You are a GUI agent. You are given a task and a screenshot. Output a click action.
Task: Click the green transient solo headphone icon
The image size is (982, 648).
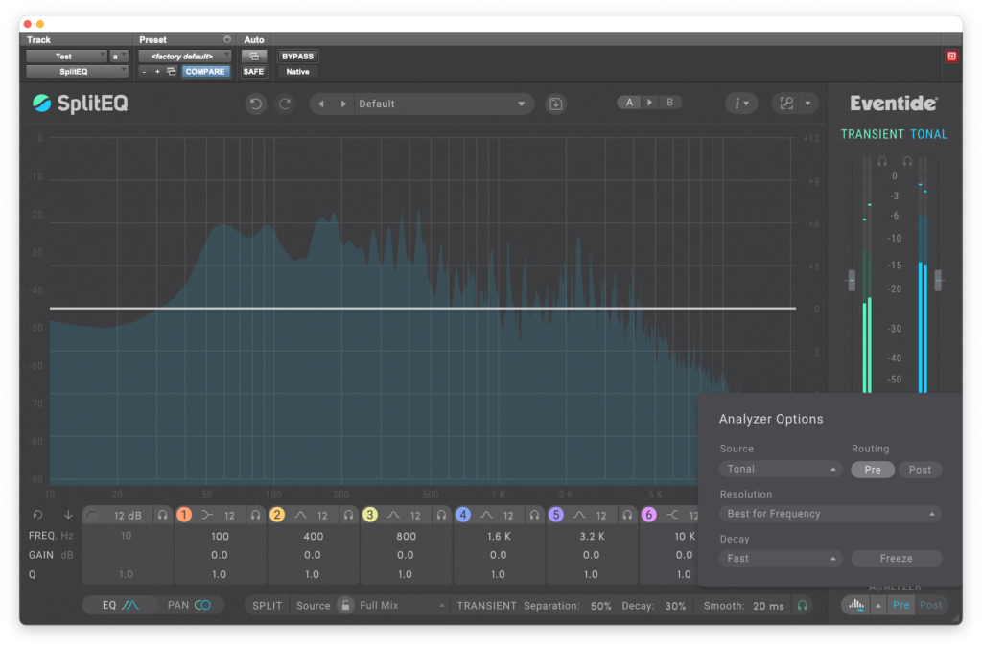pyautogui.click(x=802, y=606)
